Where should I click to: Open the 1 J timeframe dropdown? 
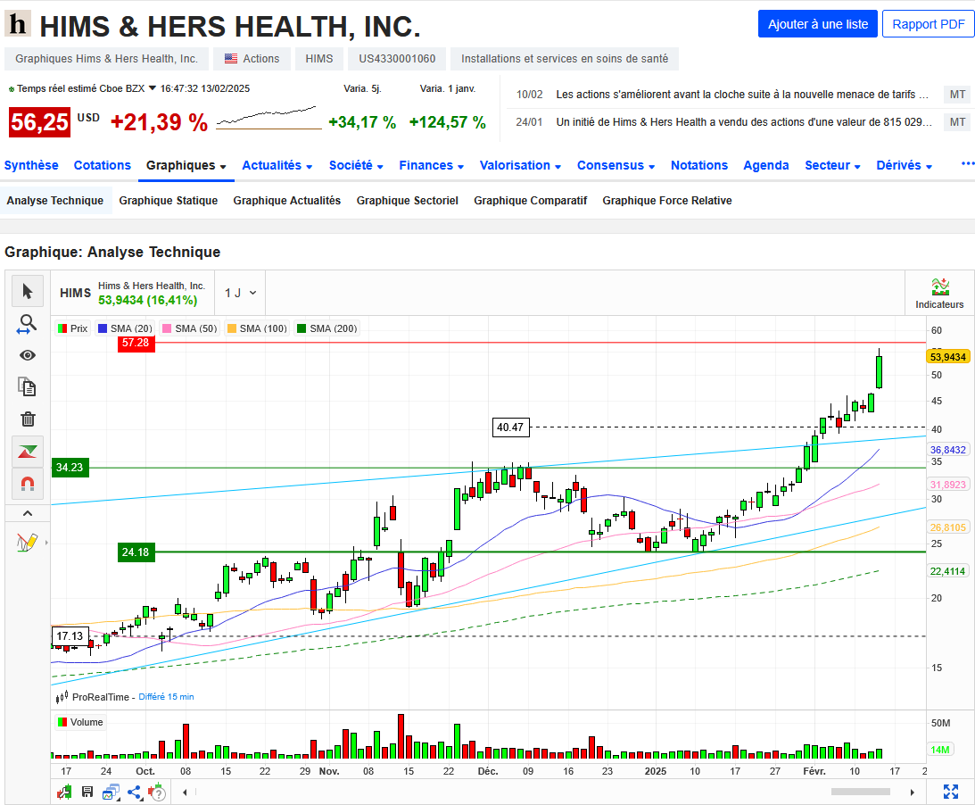pos(241,293)
